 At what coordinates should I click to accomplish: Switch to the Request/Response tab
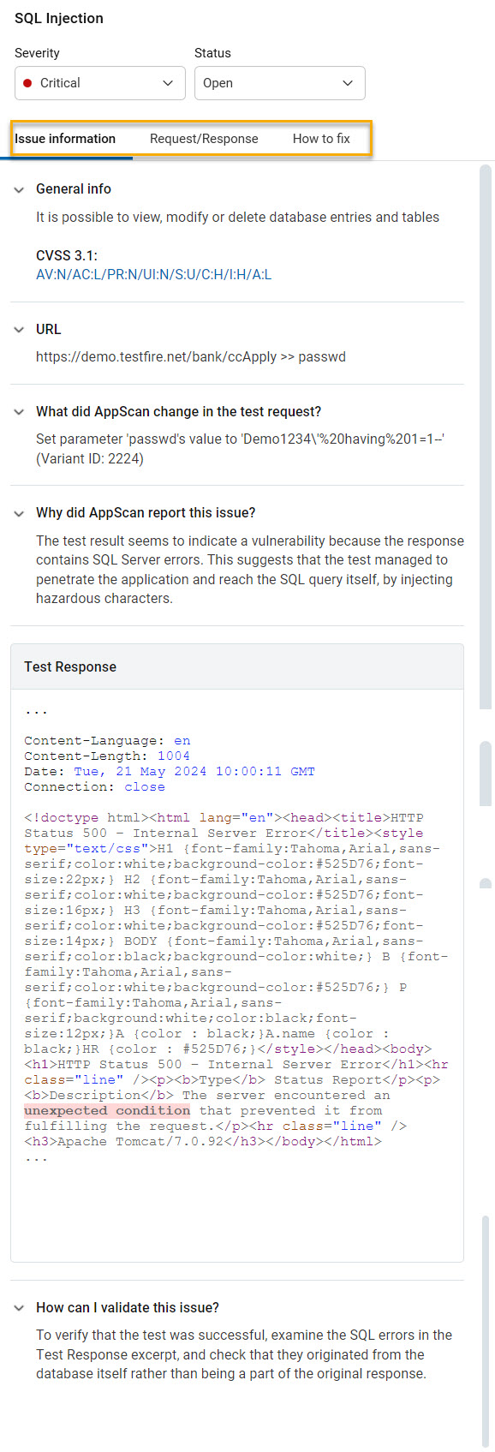click(204, 139)
